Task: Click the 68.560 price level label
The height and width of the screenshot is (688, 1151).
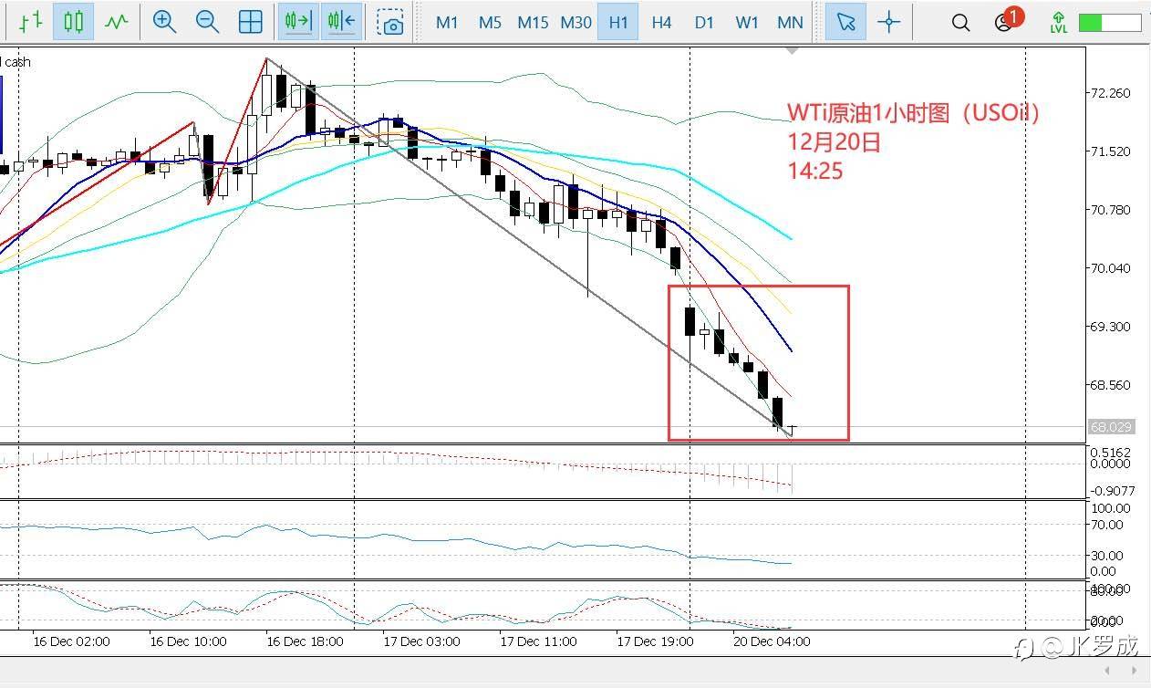Action: (x=1110, y=385)
